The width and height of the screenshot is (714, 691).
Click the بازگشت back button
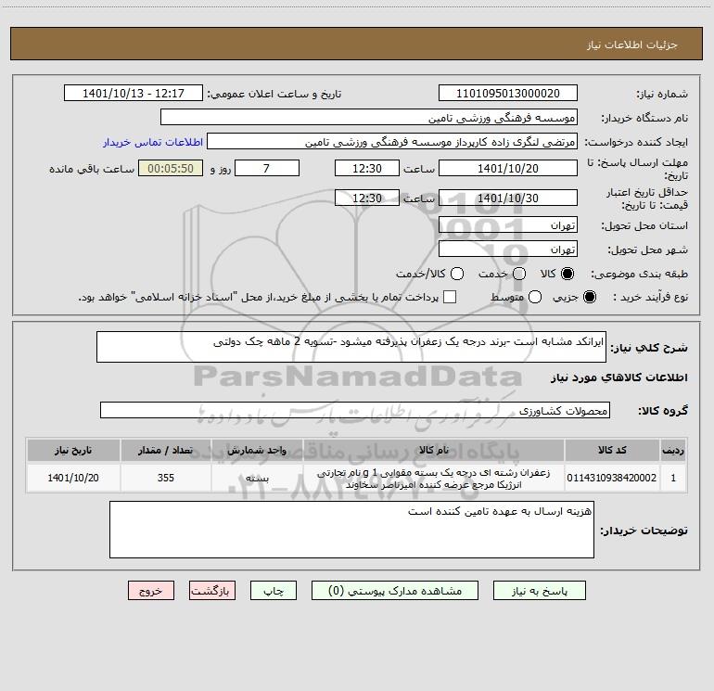coord(212,590)
